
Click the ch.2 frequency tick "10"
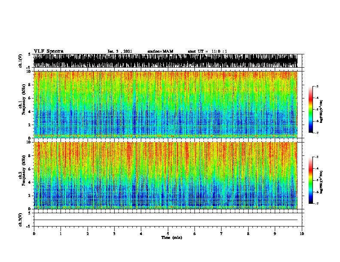point(29,142)
